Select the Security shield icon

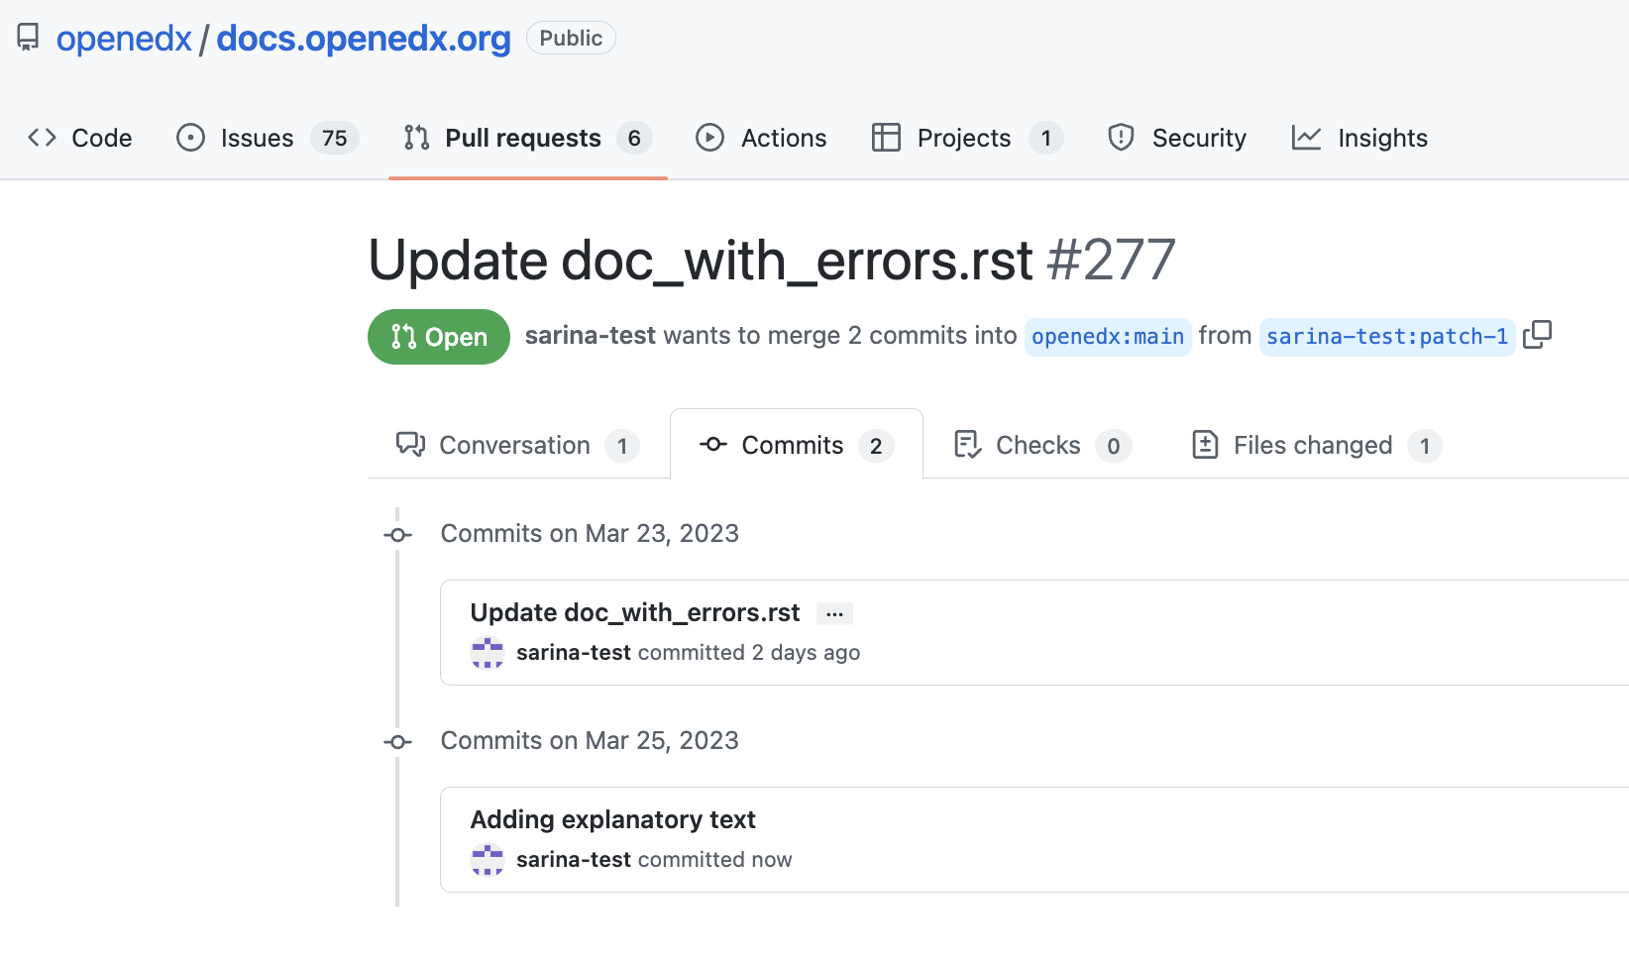(1121, 138)
